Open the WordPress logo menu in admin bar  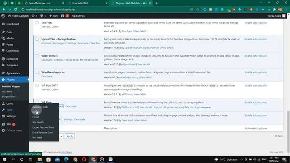point(3,16)
